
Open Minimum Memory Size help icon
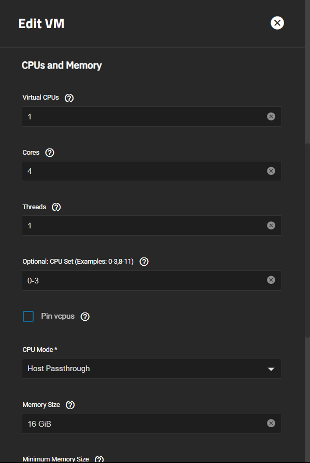point(99,459)
